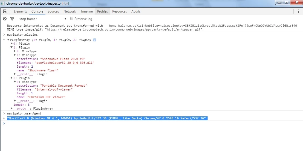
Task: Click name "Chromium PDF Viewer" value
Action: point(47,97)
